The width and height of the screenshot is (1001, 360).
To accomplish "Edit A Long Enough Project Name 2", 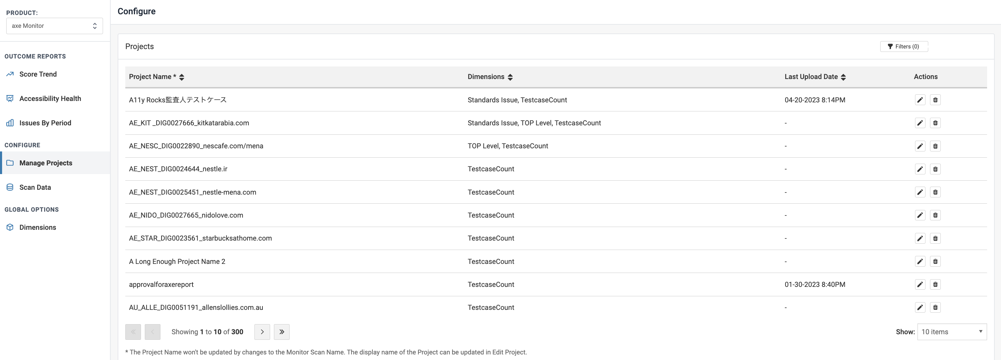I will pyautogui.click(x=920, y=261).
